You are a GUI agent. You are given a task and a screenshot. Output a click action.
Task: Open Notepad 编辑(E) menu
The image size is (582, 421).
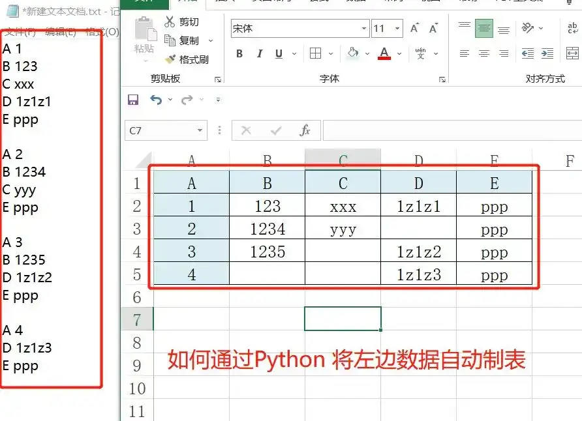[x=61, y=32]
